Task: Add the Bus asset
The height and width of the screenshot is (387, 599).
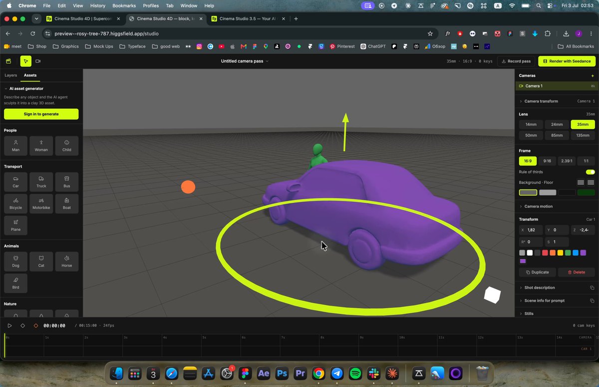Action: [x=67, y=182]
